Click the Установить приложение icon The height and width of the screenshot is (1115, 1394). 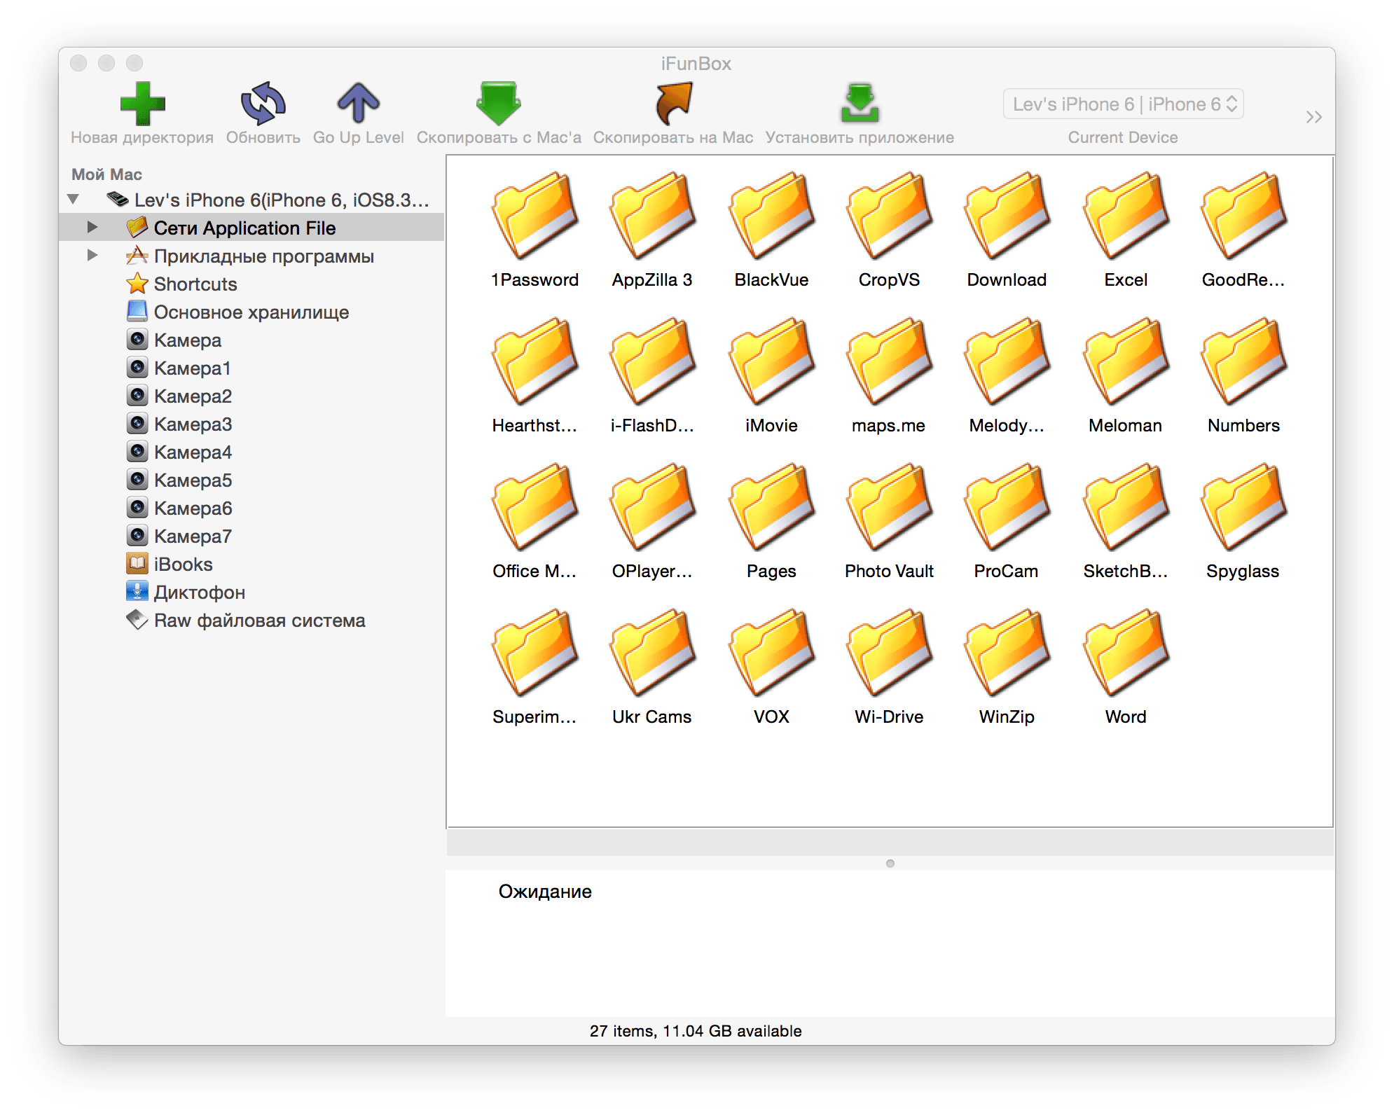click(860, 104)
